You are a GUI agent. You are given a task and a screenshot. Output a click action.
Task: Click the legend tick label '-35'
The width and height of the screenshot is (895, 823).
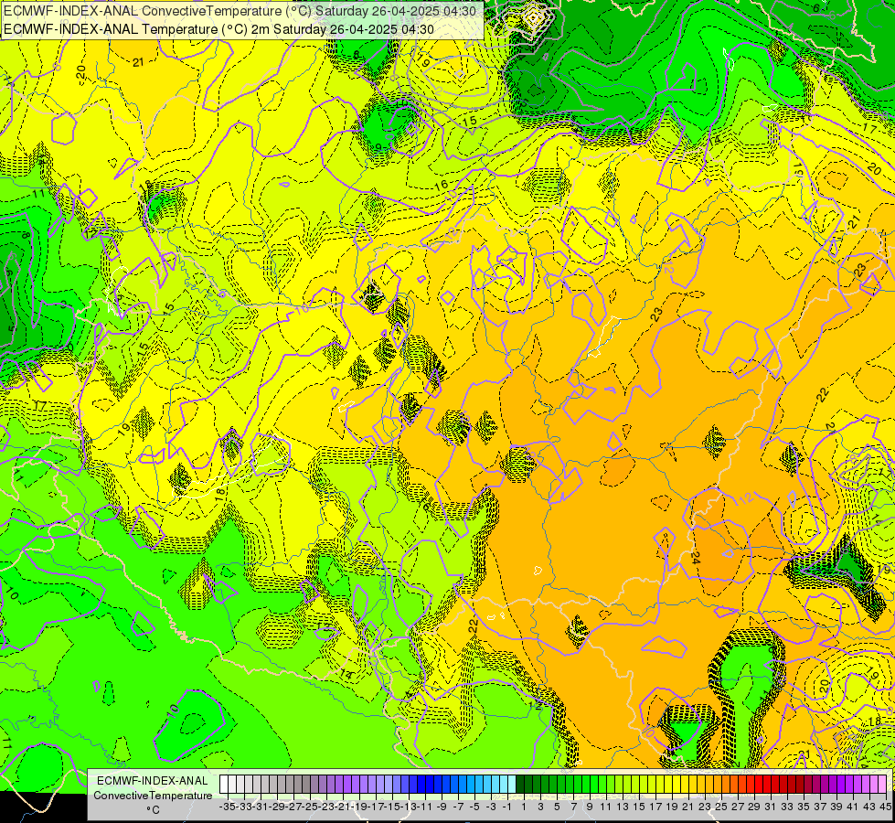tap(228, 807)
